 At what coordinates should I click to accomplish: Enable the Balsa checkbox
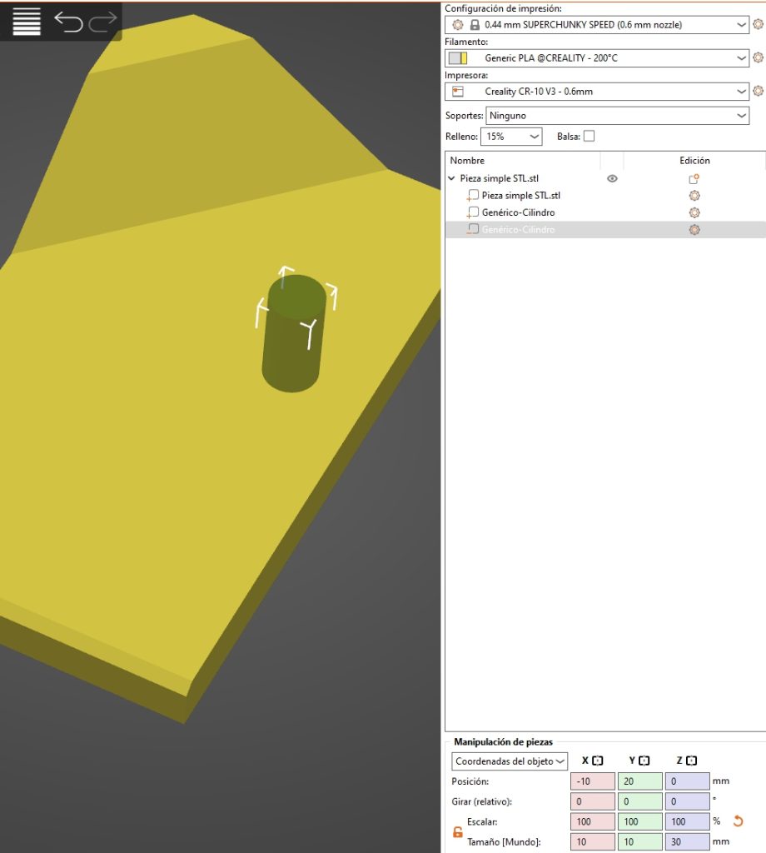[589, 136]
